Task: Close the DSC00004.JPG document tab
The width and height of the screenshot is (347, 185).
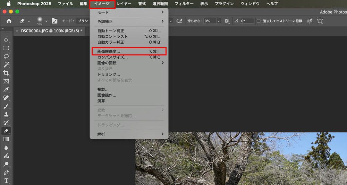Action: 17,31
